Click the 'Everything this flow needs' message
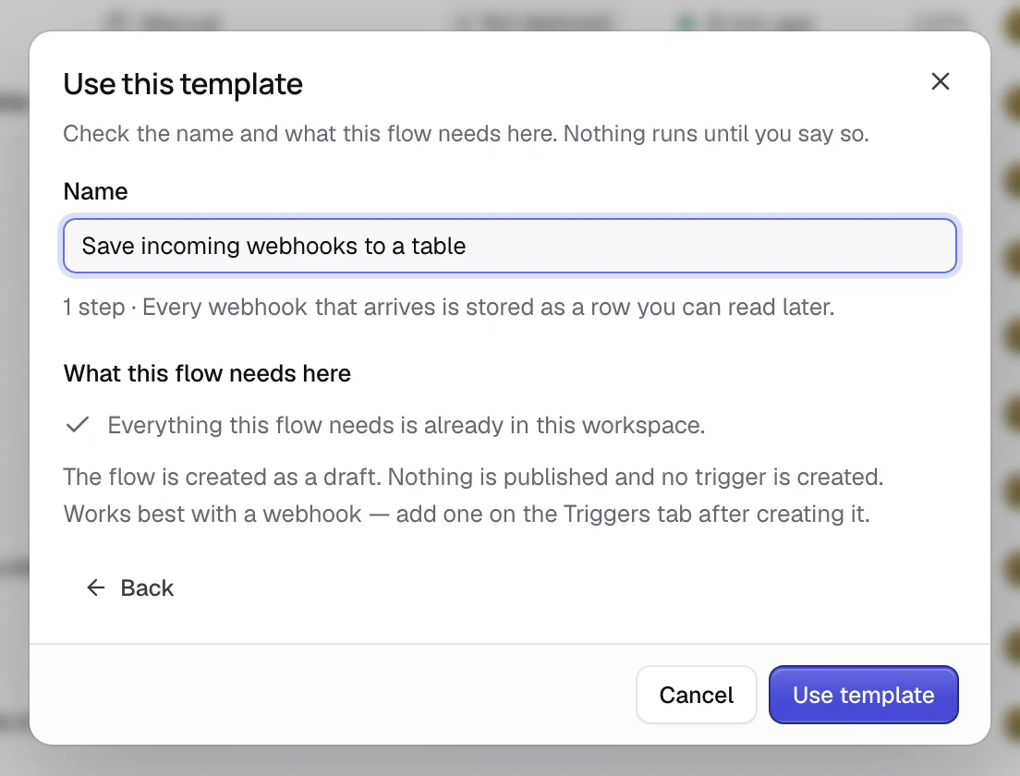1020x776 pixels. tap(406, 425)
